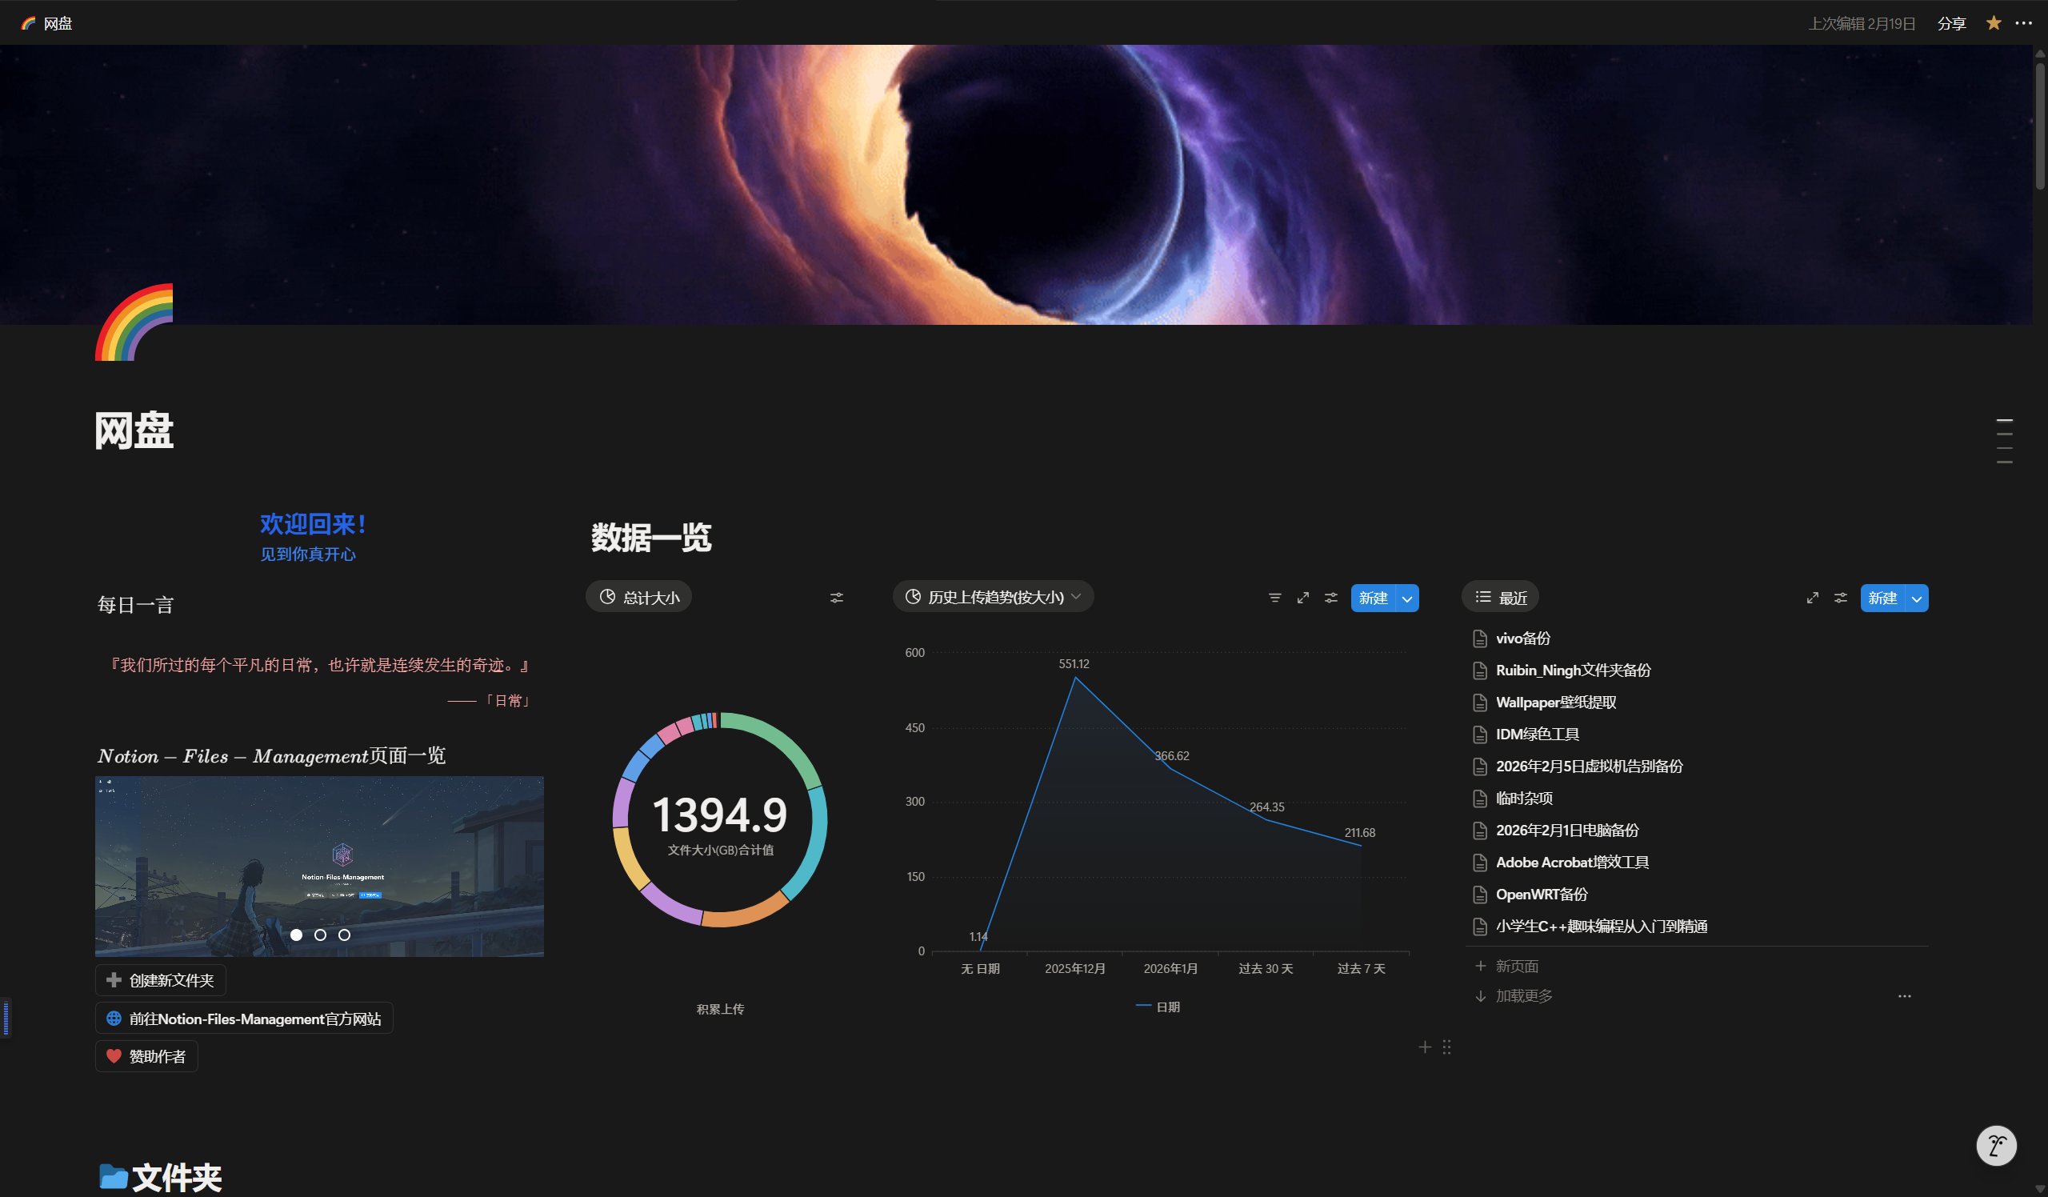Open the three-dot page options menu
The width and height of the screenshot is (2048, 1197).
[x=2024, y=23]
